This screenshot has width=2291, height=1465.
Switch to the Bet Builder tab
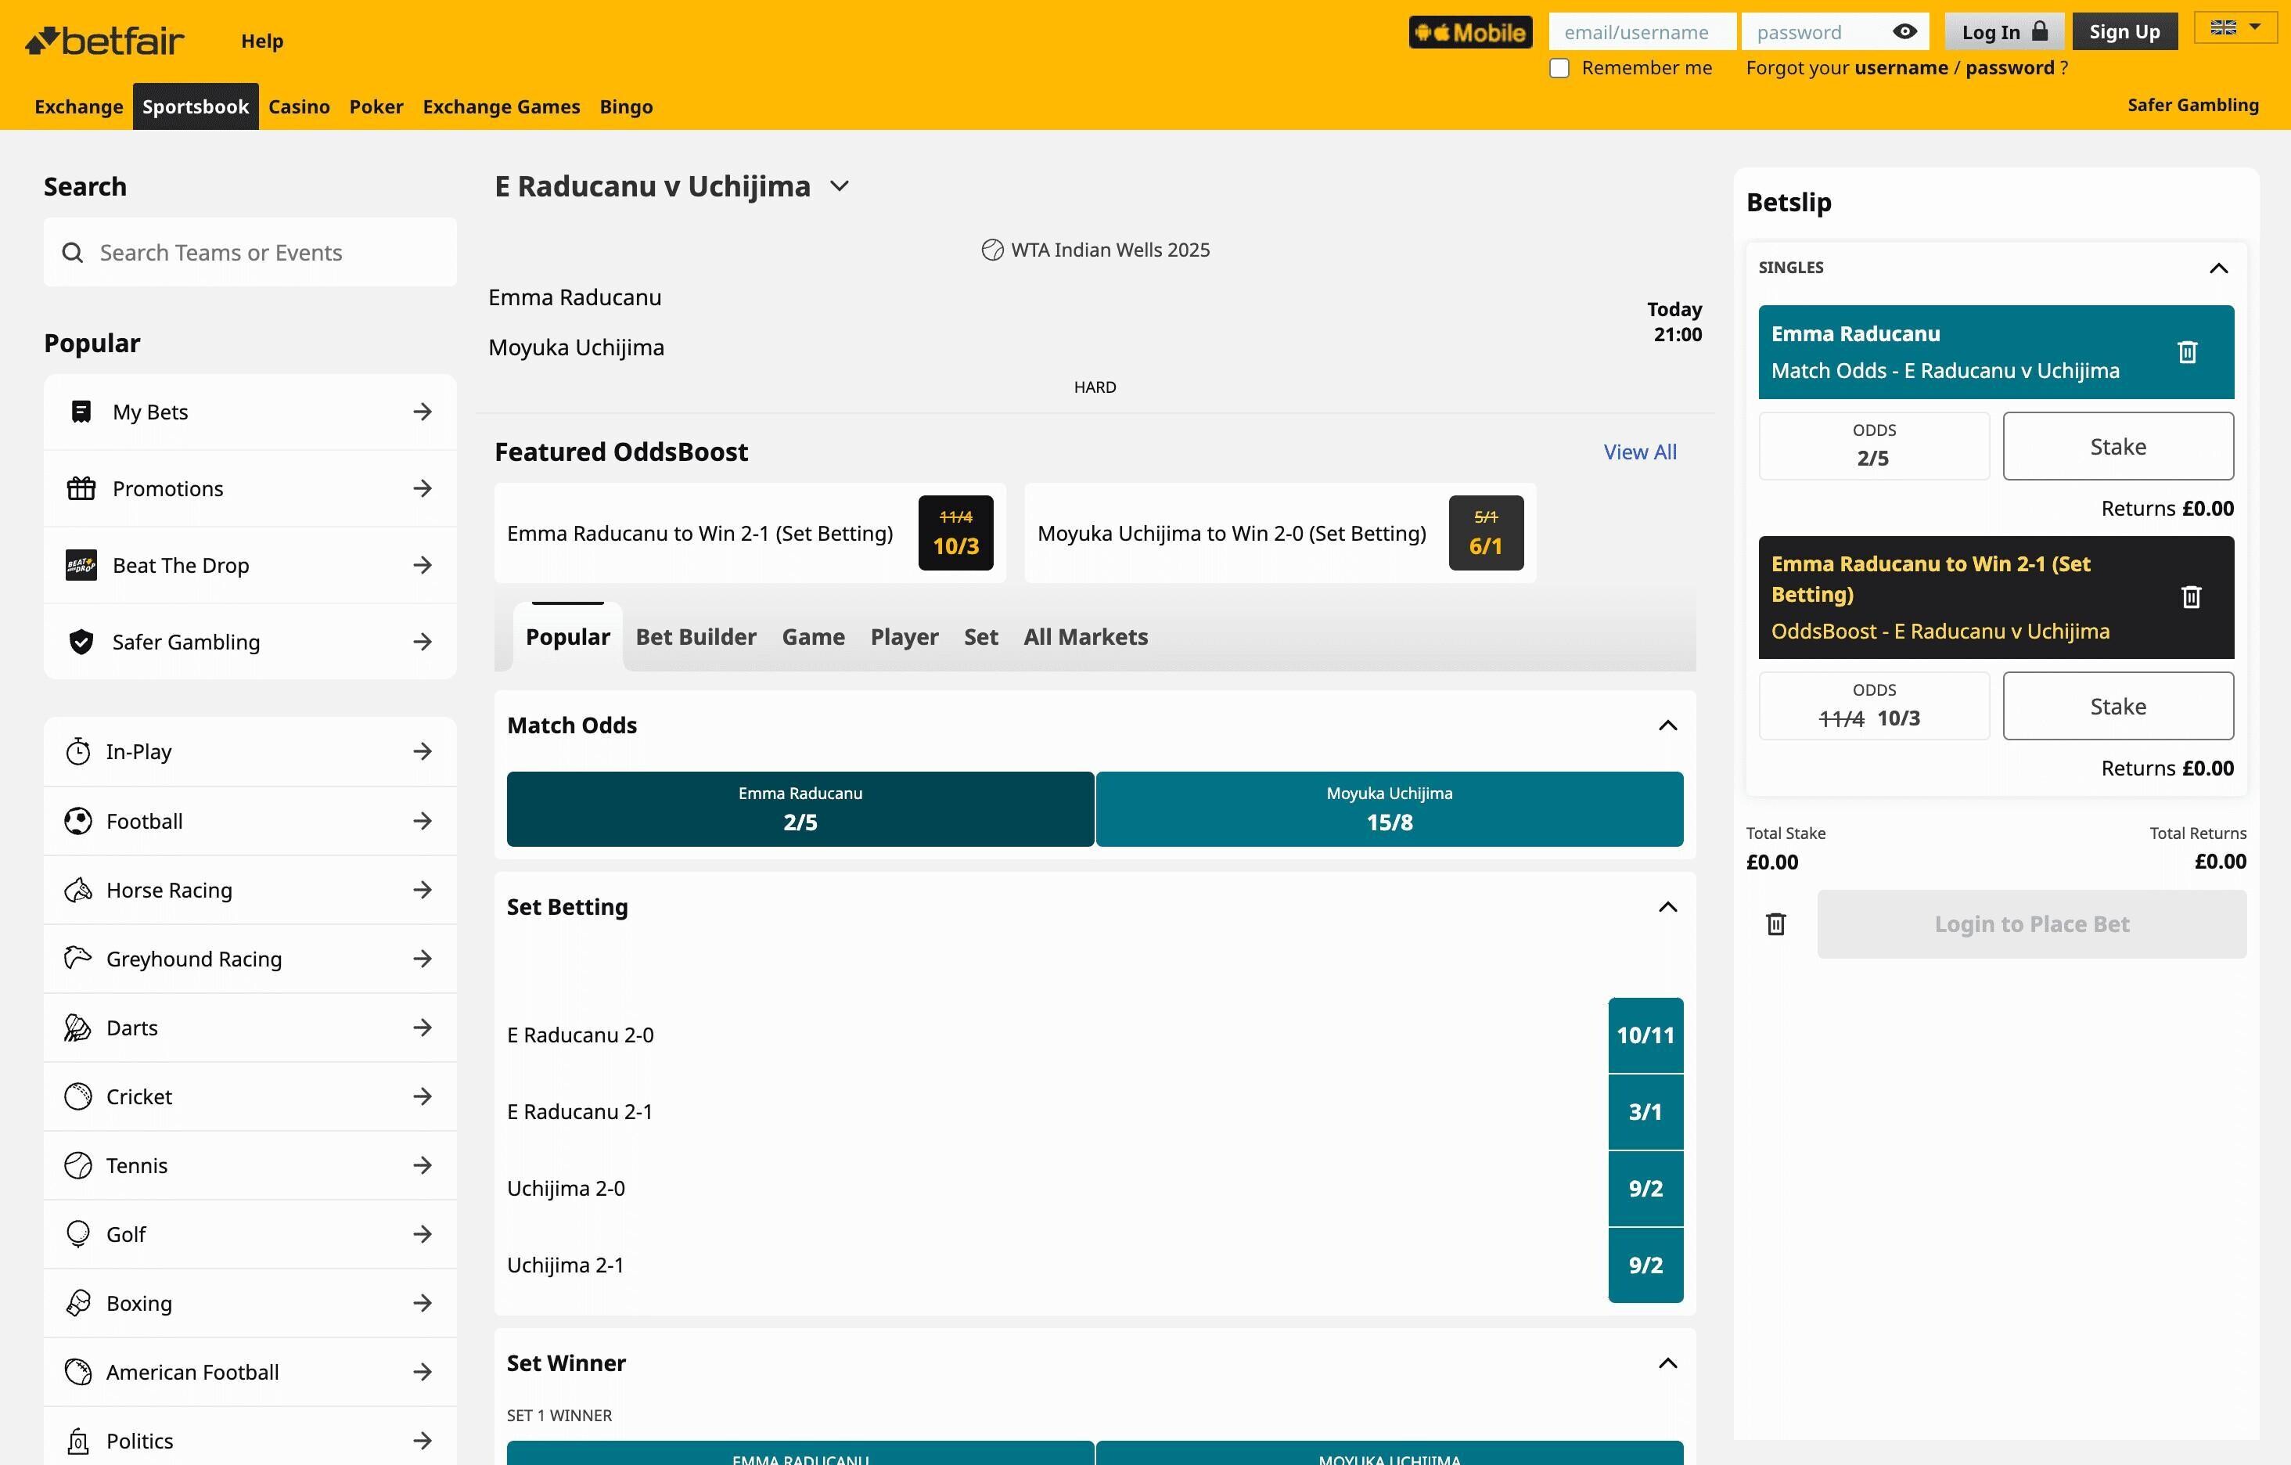(x=696, y=637)
